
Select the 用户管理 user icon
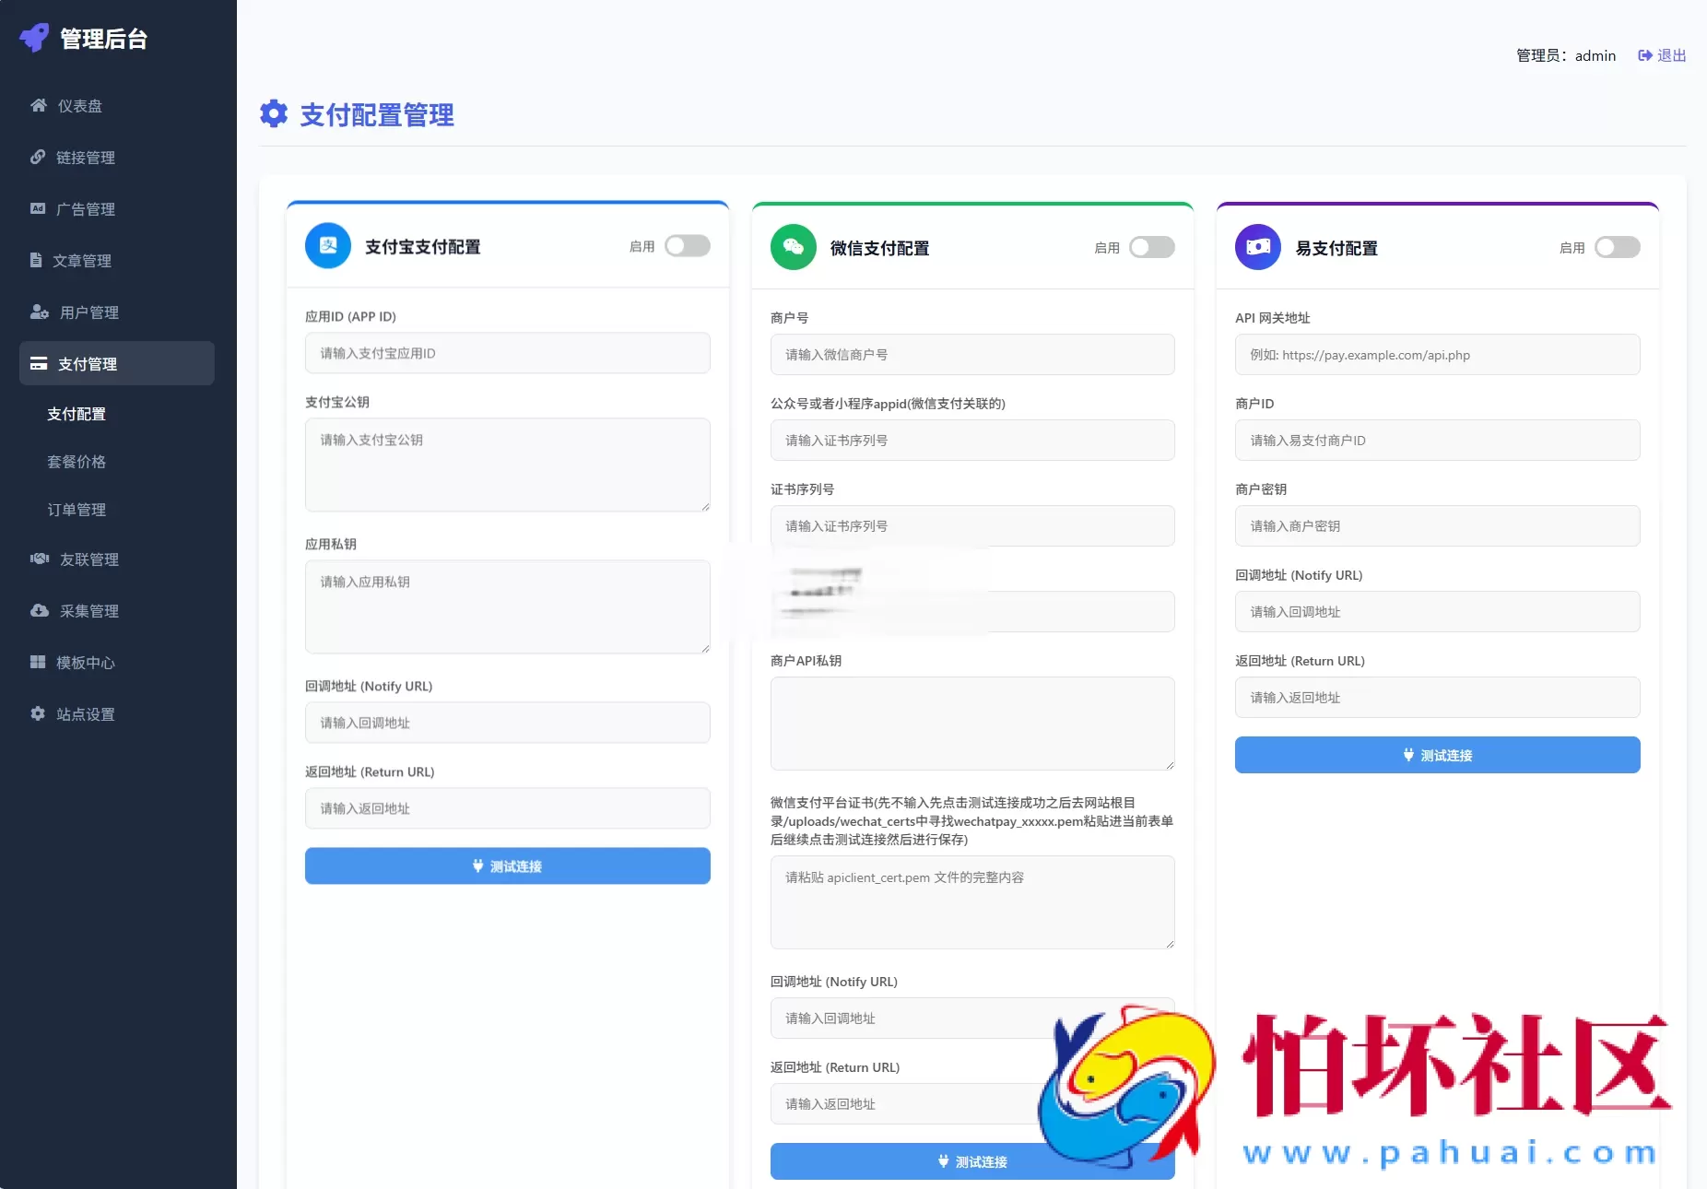click(38, 312)
